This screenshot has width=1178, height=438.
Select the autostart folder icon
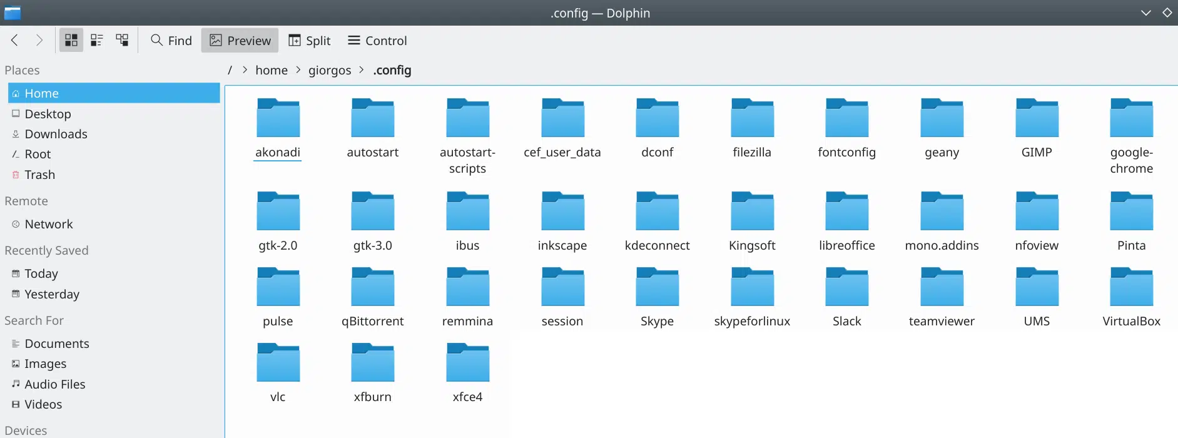click(x=373, y=118)
